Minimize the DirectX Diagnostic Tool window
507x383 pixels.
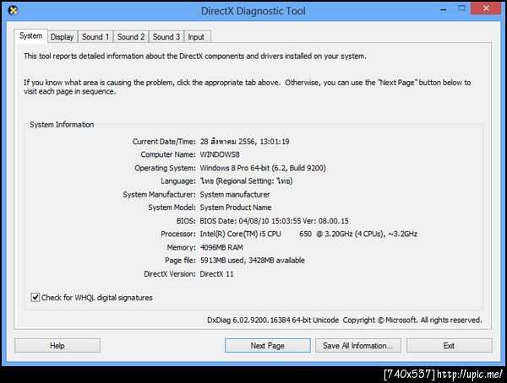click(x=444, y=9)
